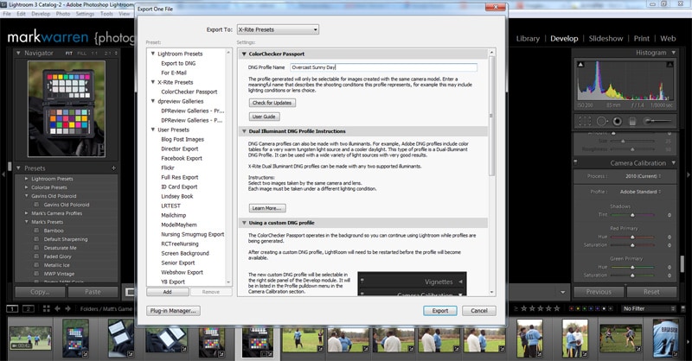The height and width of the screenshot is (361, 692).
Task: Toggle Camera Calibration panel on/off switch
Action: coord(575,162)
